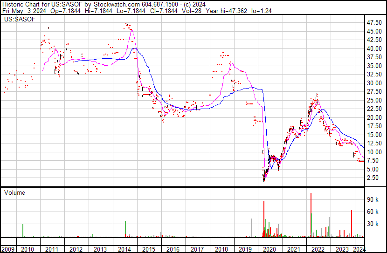Click the 2.50 price axis label
This screenshot has height=253, width=387.
click(373, 178)
